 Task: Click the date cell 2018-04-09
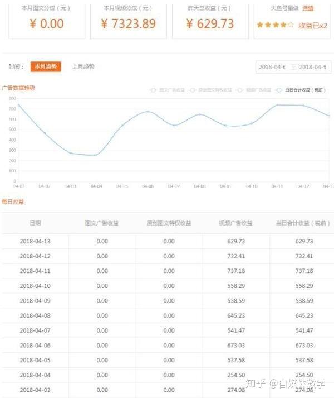point(35,301)
